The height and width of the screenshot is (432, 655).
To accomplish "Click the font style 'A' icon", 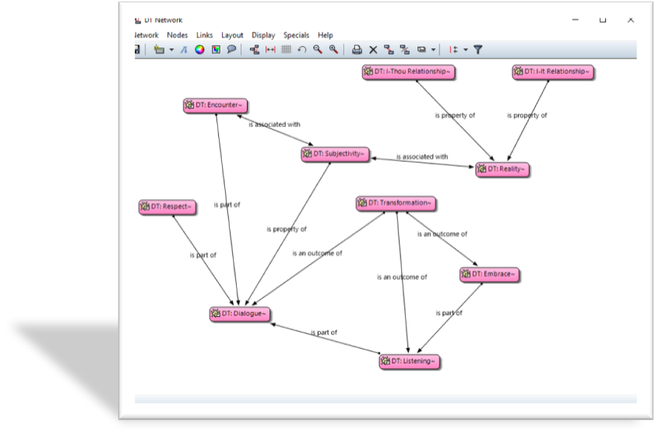I will tap(184, 50).
